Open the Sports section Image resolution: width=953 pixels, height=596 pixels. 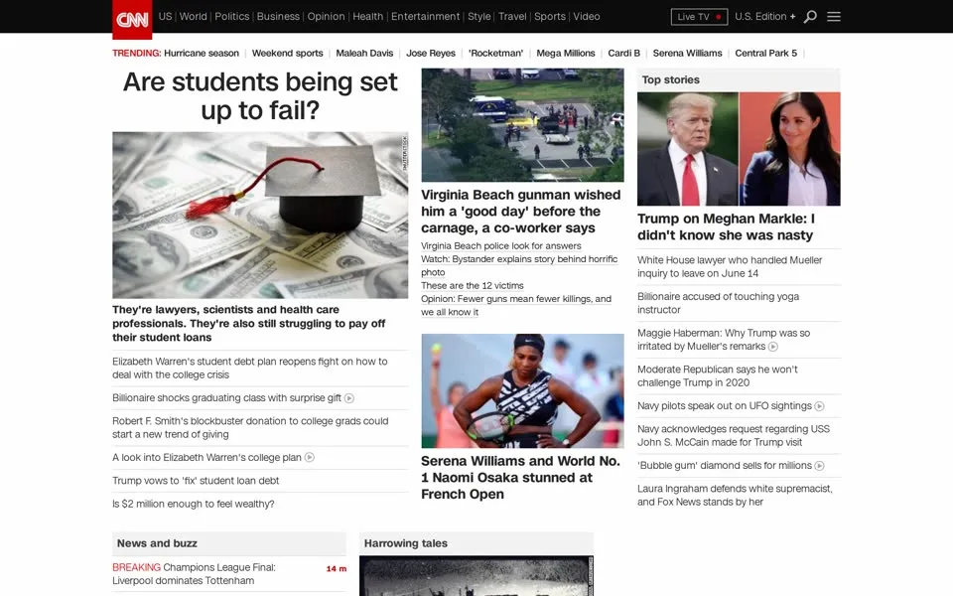click(549, 17)
